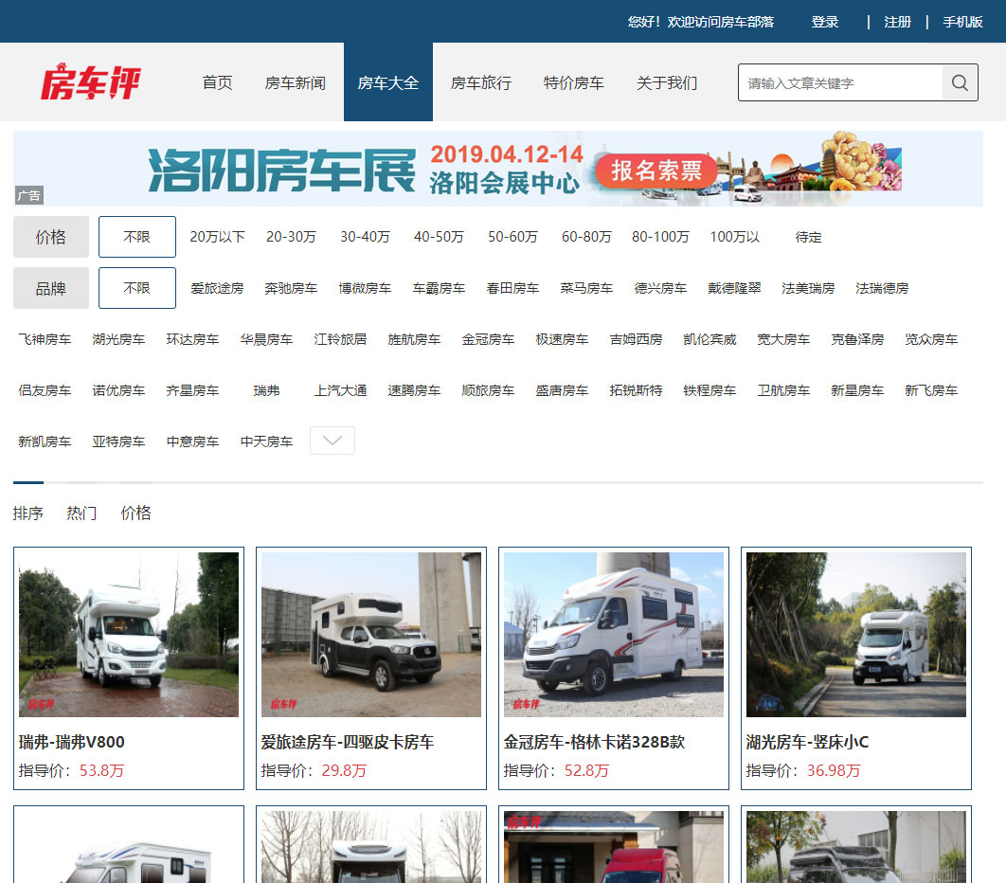Sort listings by 价格

pos(135,513)
